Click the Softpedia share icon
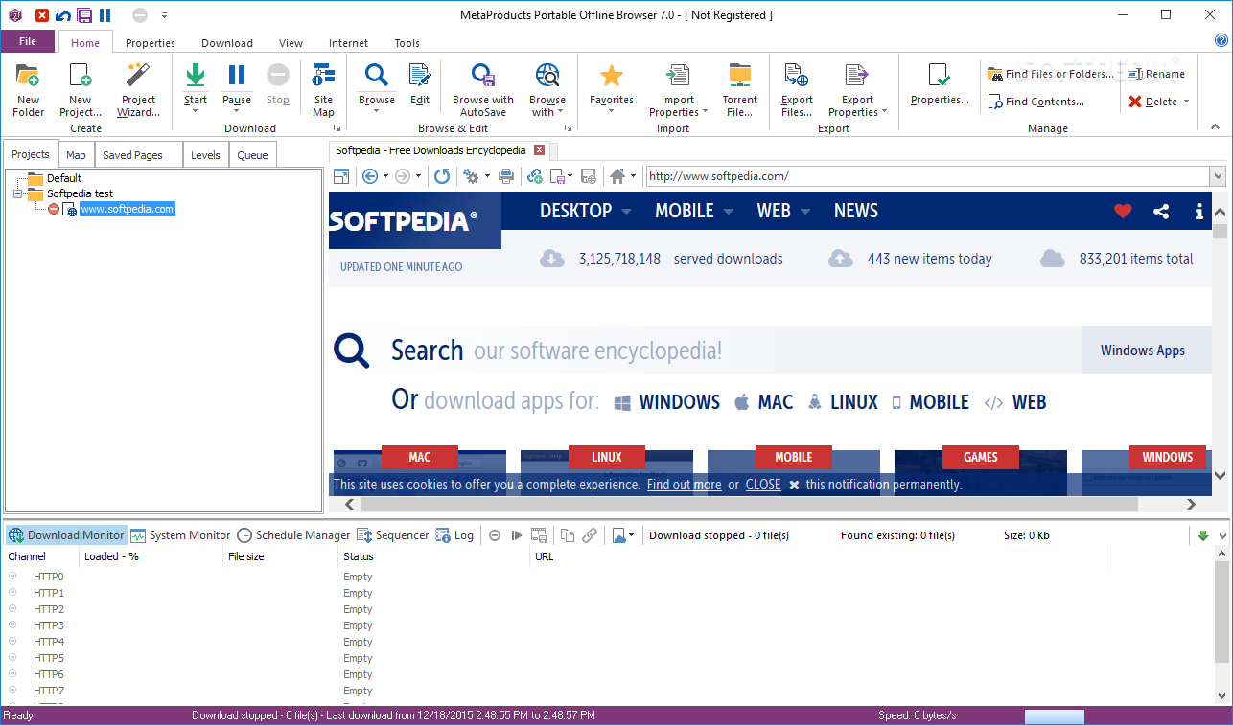Screen dimensions: 1233x725 [1161, 212]
